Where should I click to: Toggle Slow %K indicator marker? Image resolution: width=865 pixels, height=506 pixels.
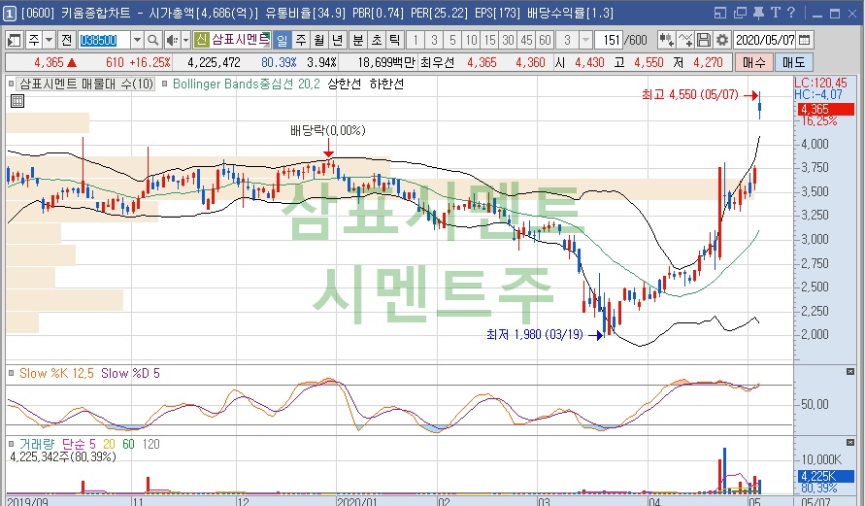[x=11, y=373]
